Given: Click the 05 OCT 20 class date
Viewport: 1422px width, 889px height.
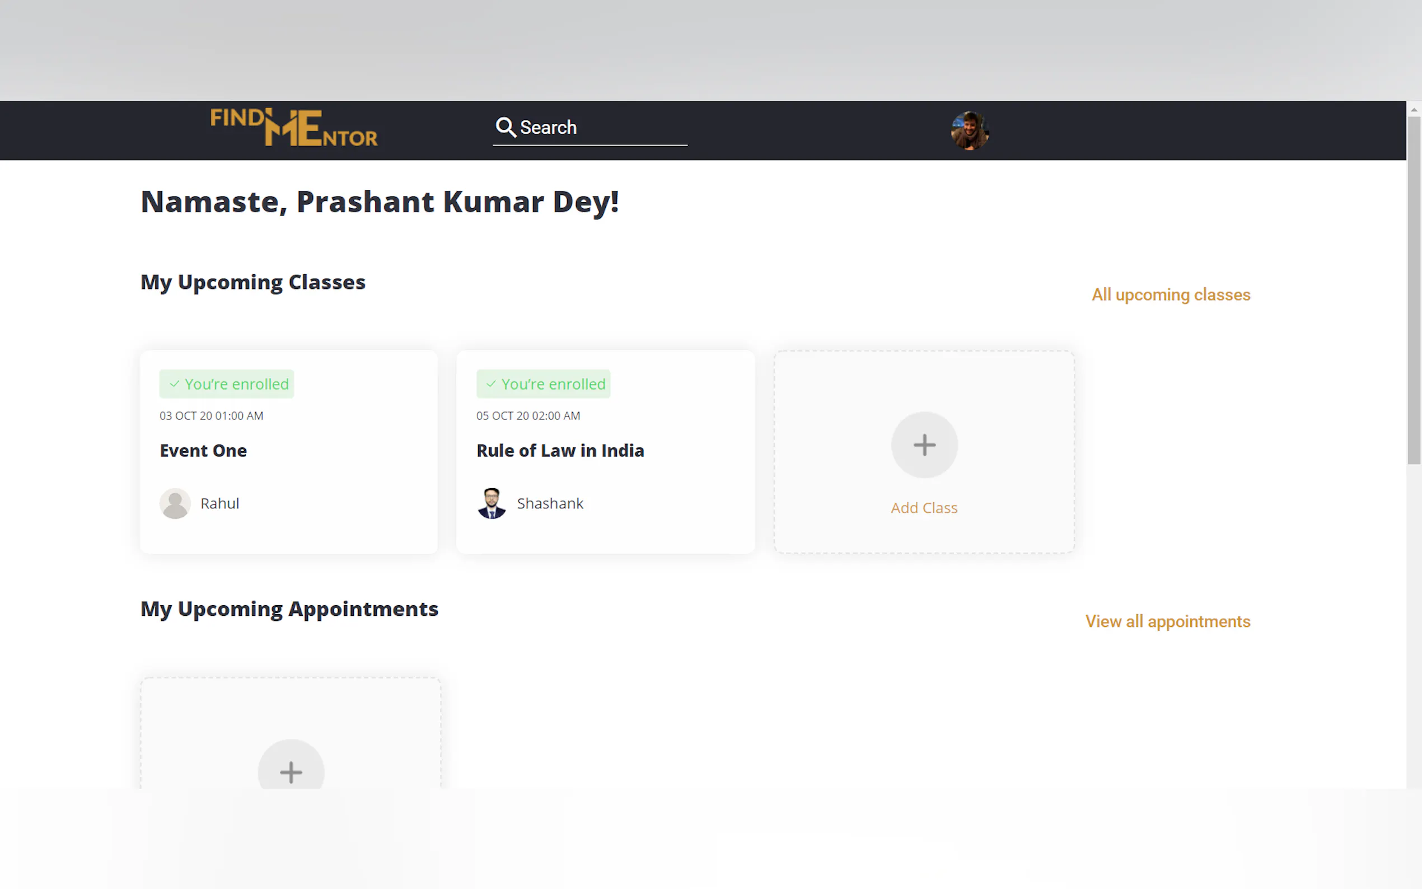Looking at the screenshot, I should [528, 416].
